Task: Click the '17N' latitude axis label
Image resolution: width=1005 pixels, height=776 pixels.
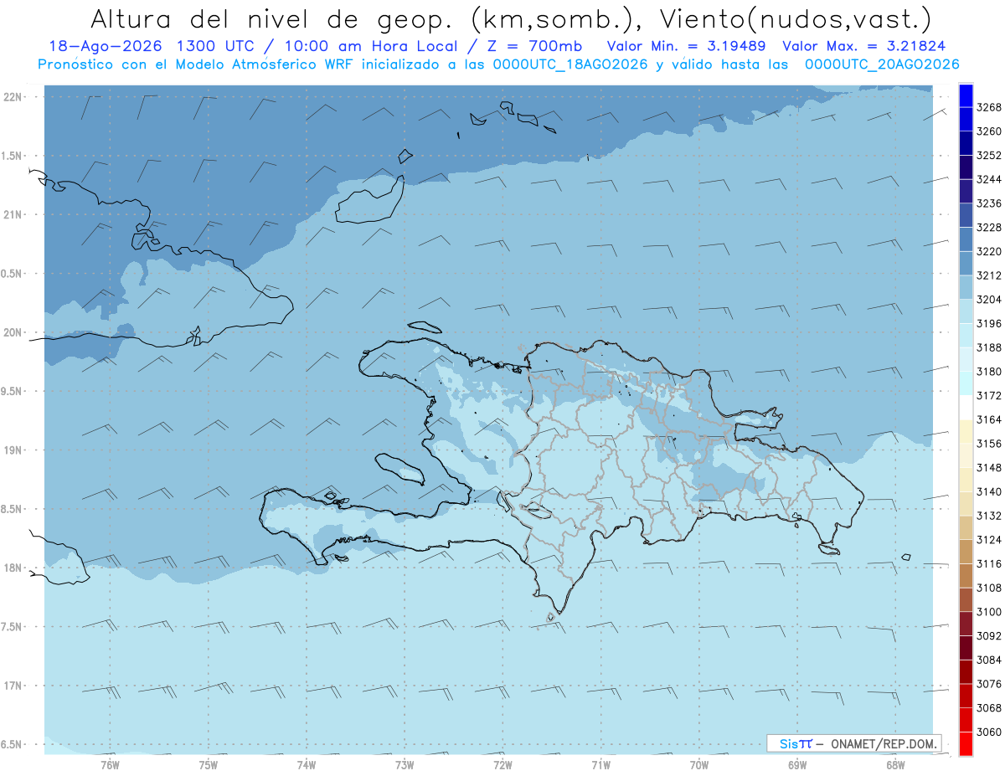Action: [12, 686]
